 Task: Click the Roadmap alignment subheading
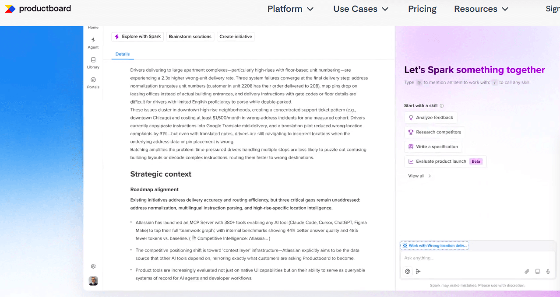point(155,189)
